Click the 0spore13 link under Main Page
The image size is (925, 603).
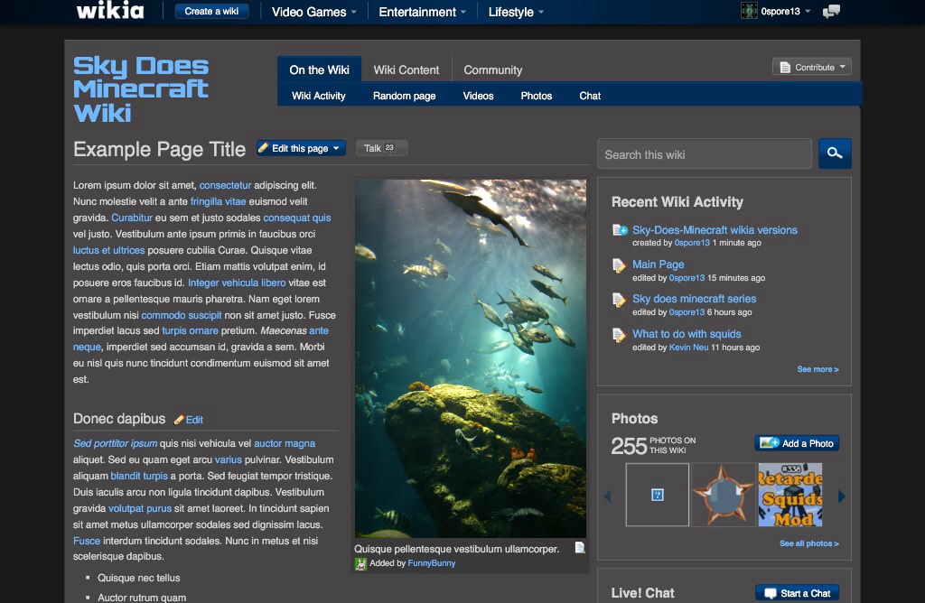pos(687,278)
